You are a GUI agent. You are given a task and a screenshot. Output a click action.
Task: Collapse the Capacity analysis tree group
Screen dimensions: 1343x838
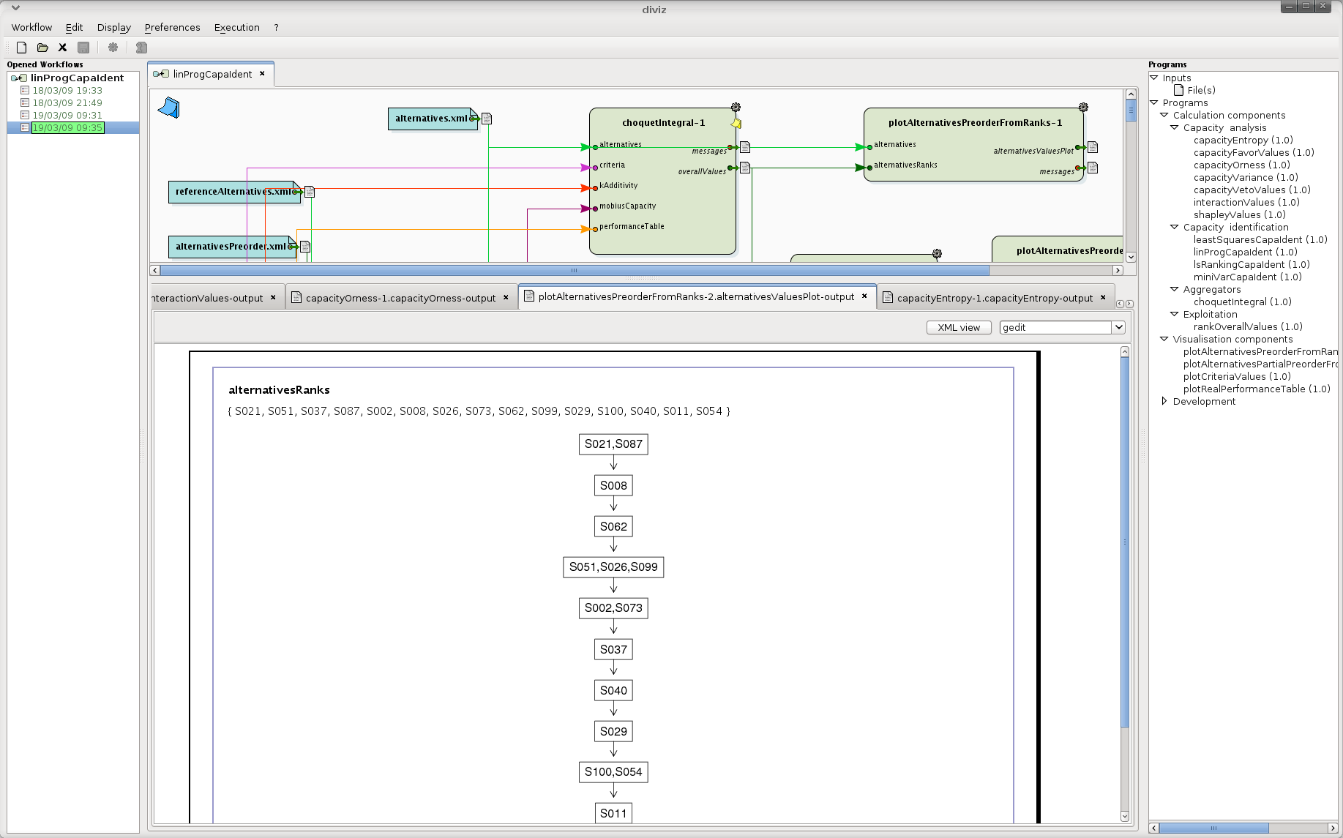[1175, 127]
